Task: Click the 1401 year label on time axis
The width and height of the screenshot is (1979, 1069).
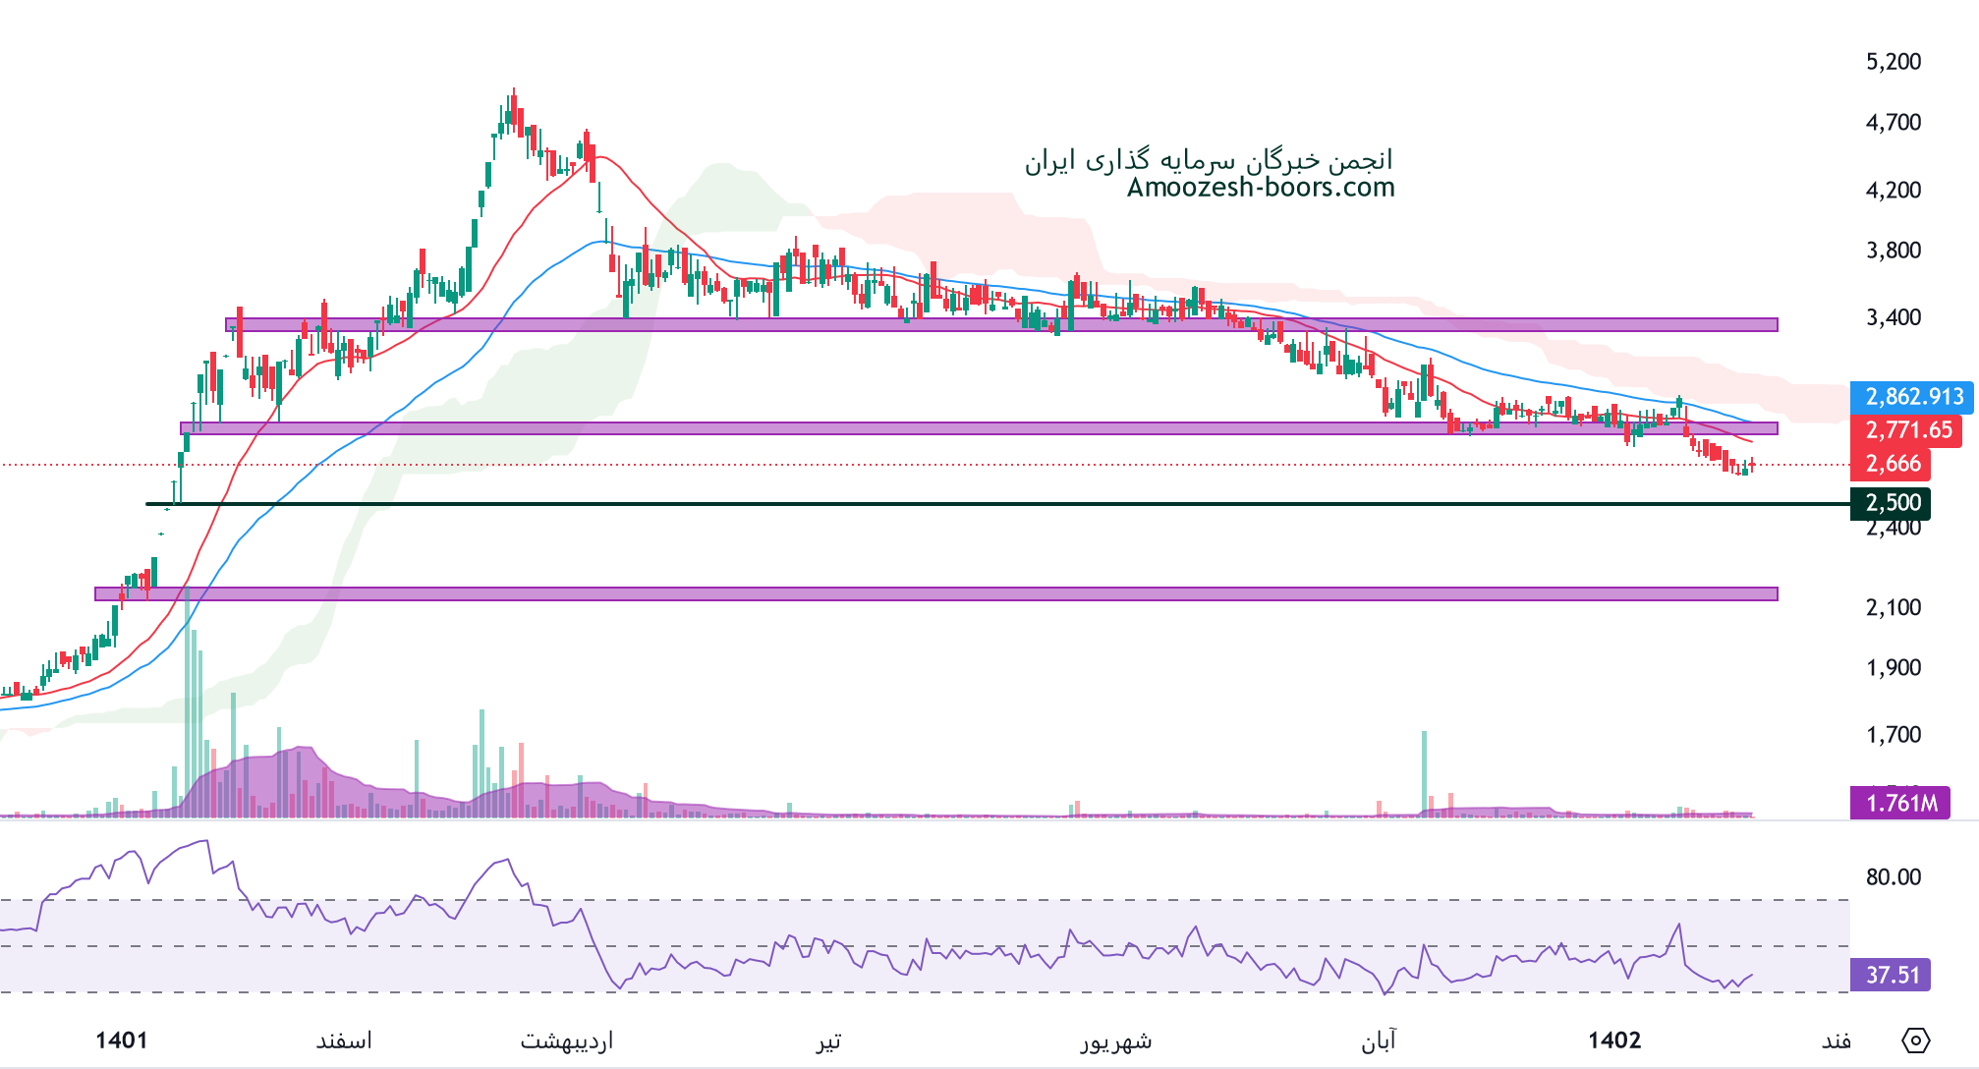Action: pos(122,1041)
